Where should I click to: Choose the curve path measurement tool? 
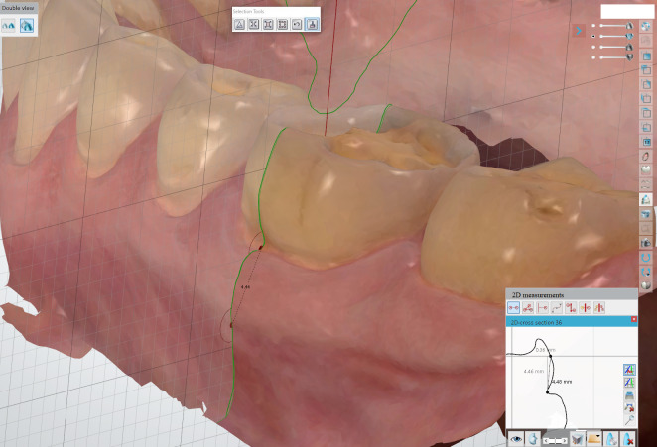click(x=556, y=308)
